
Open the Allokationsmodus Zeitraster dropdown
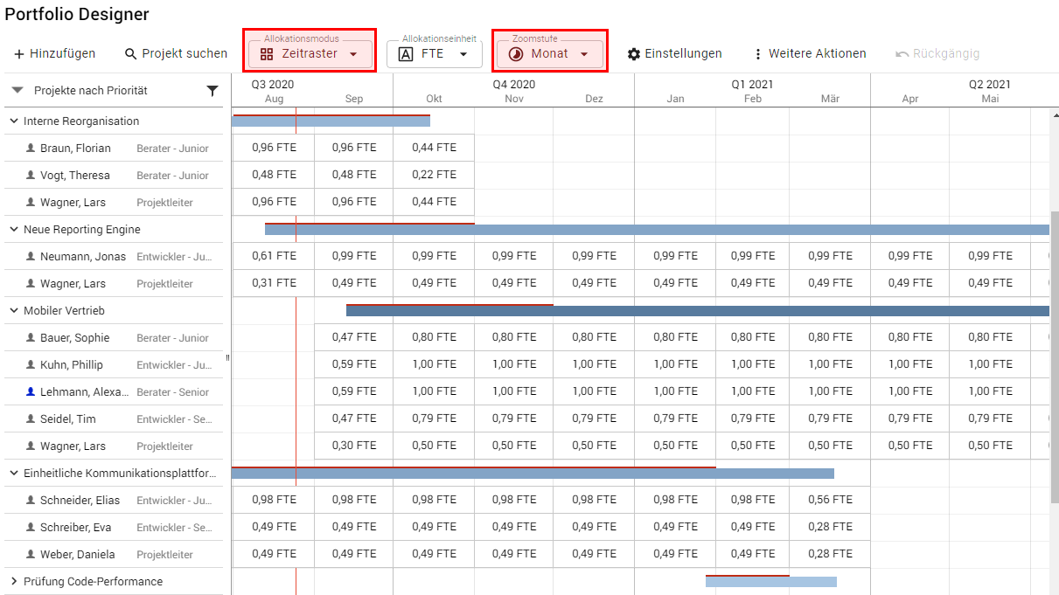[310, 54]
